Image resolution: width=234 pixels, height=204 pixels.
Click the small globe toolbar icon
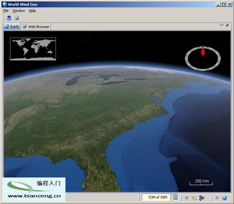tap(17, 18)
